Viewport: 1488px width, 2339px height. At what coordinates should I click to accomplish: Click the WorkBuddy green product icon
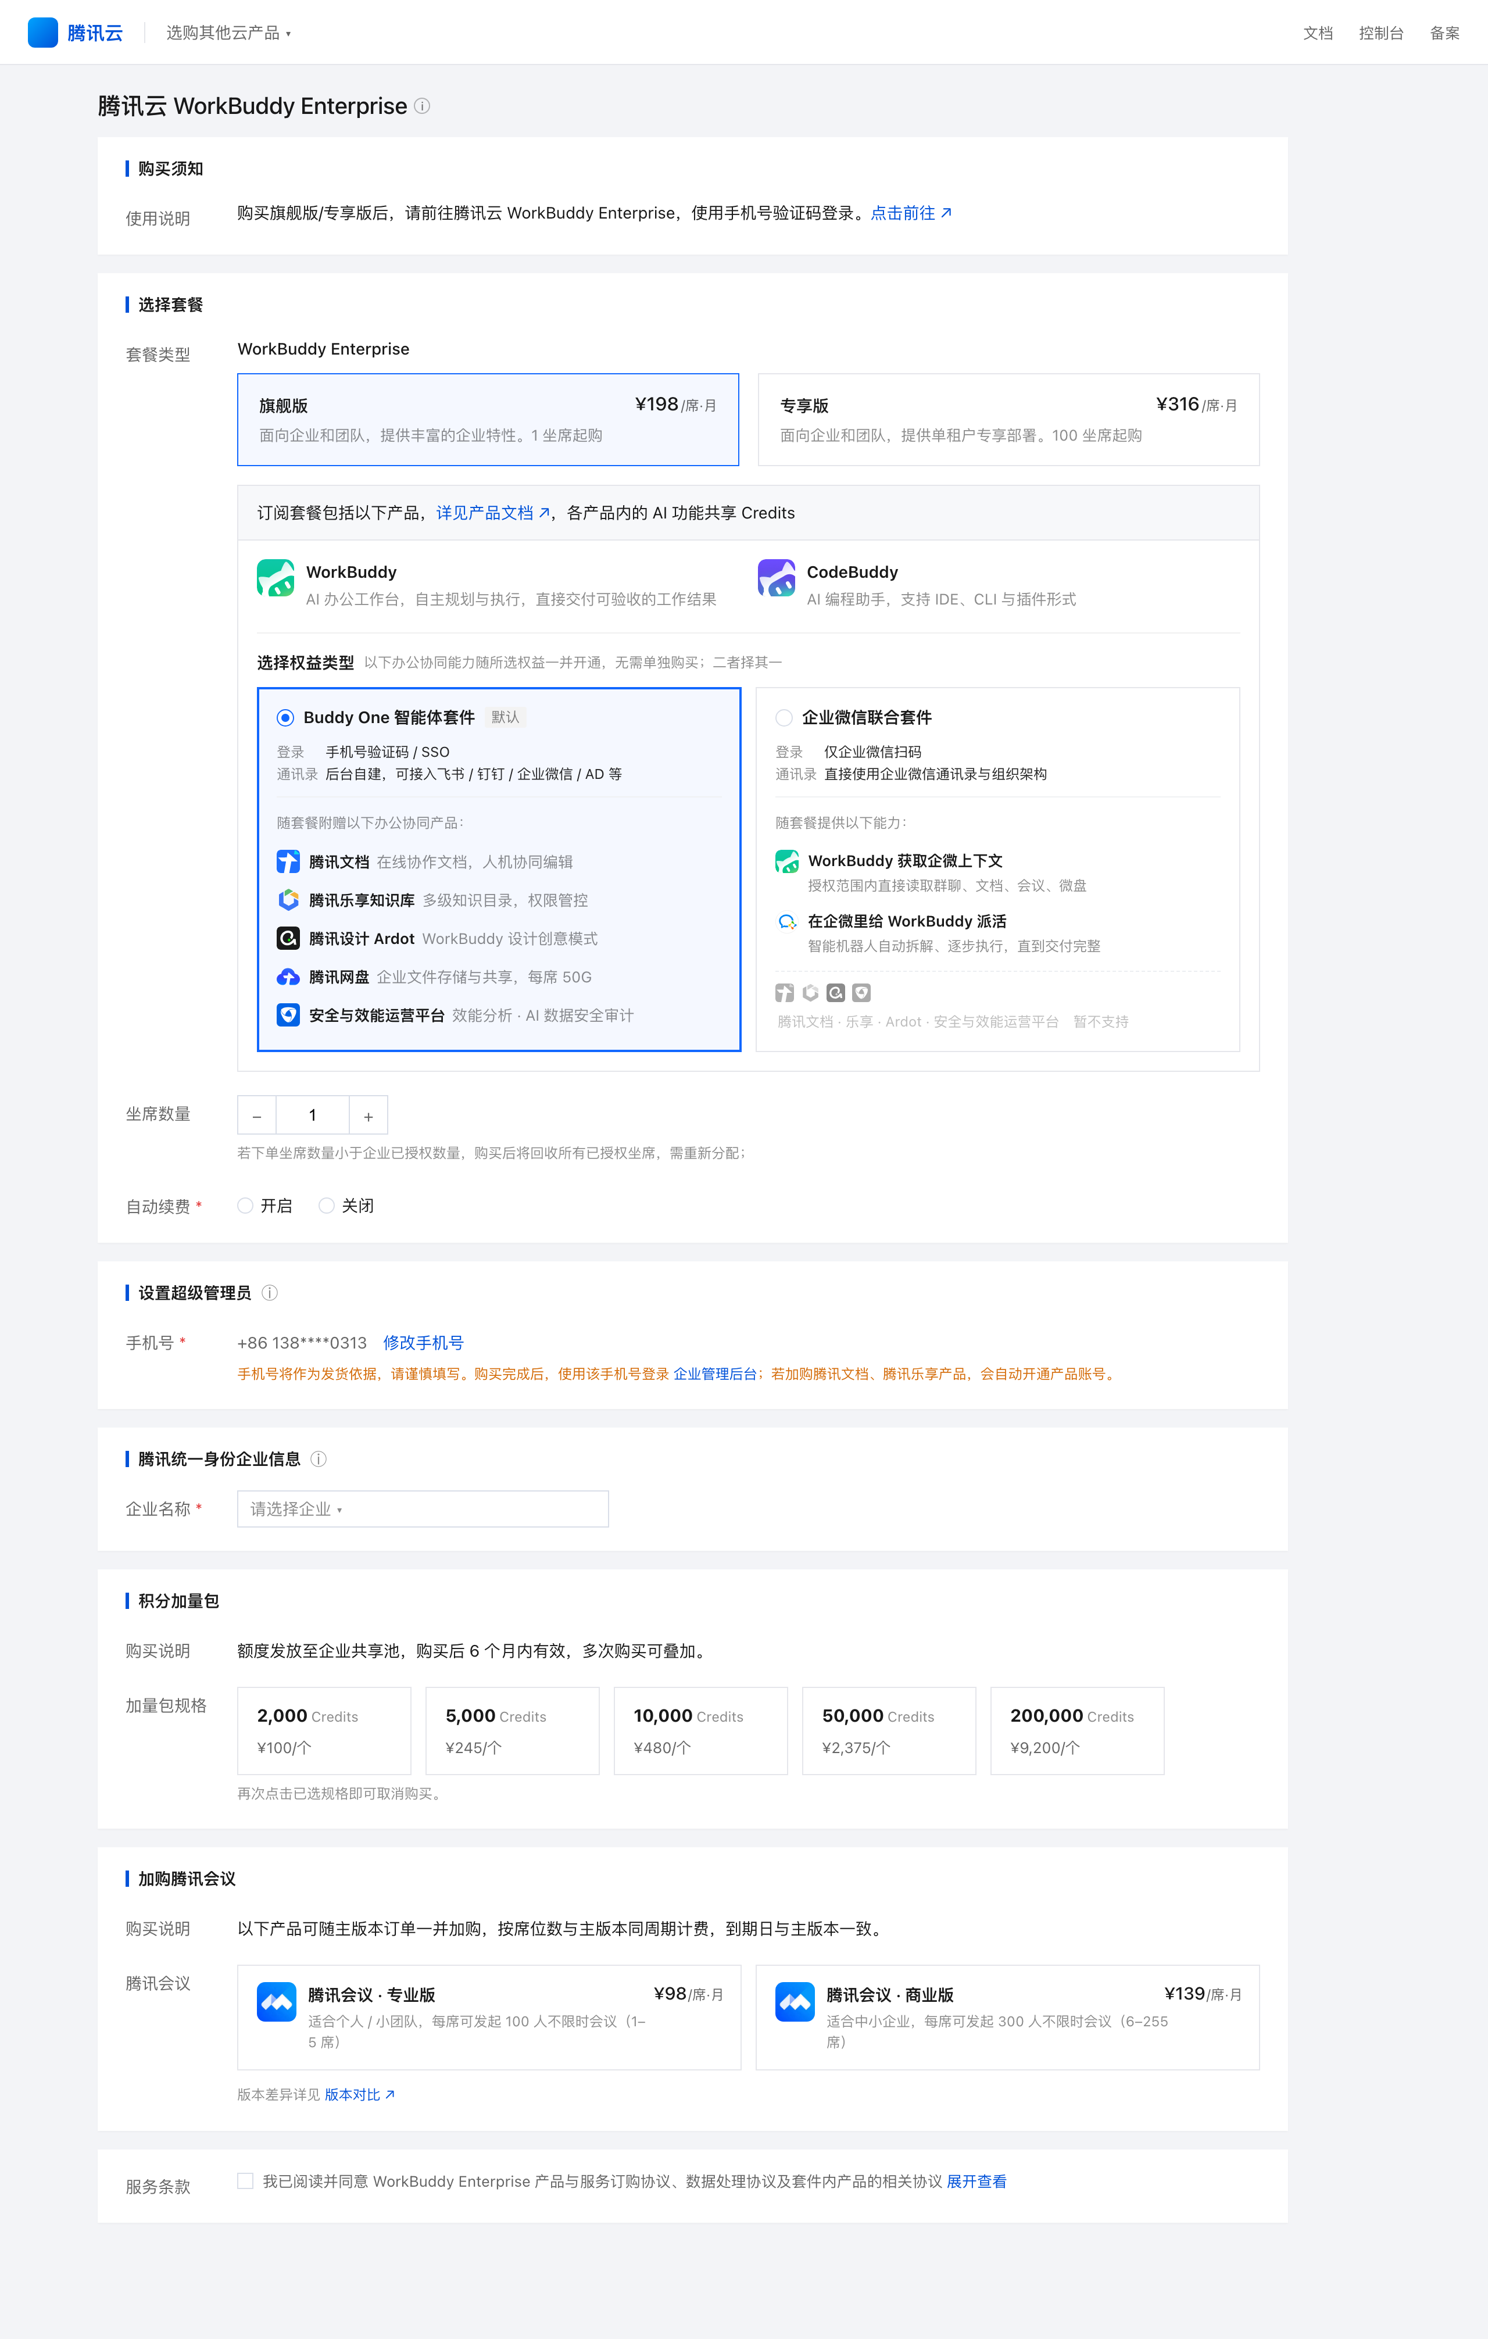tap(276, 578)
